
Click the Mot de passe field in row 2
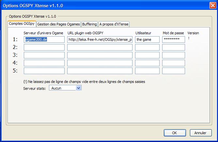point(174,47)
